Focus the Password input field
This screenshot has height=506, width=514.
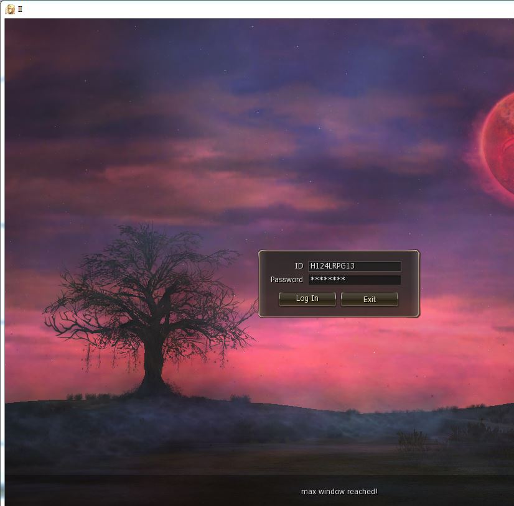pos(354,280)
